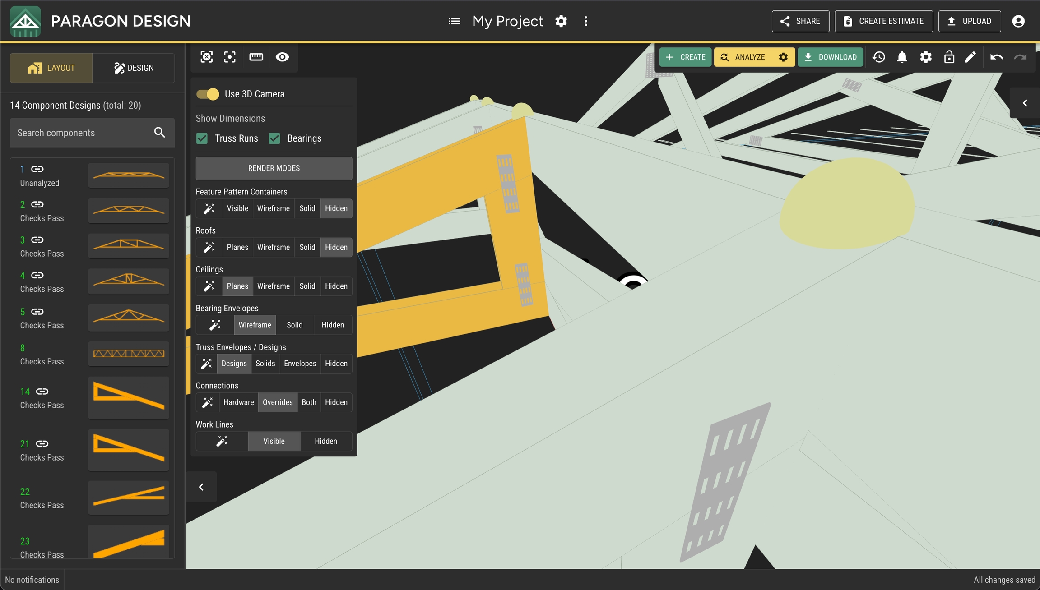Click the notifications bell icon
The image size is (1040, 590).
pos(902,57)
